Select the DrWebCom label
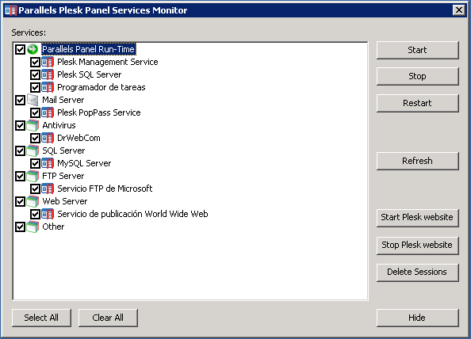The width and height of the screenshot is (471, 339). point(78,138)
